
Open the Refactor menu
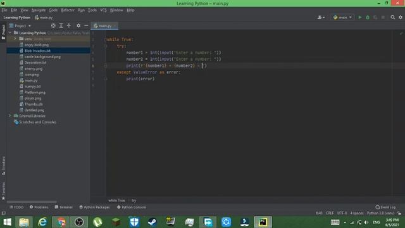68,10
